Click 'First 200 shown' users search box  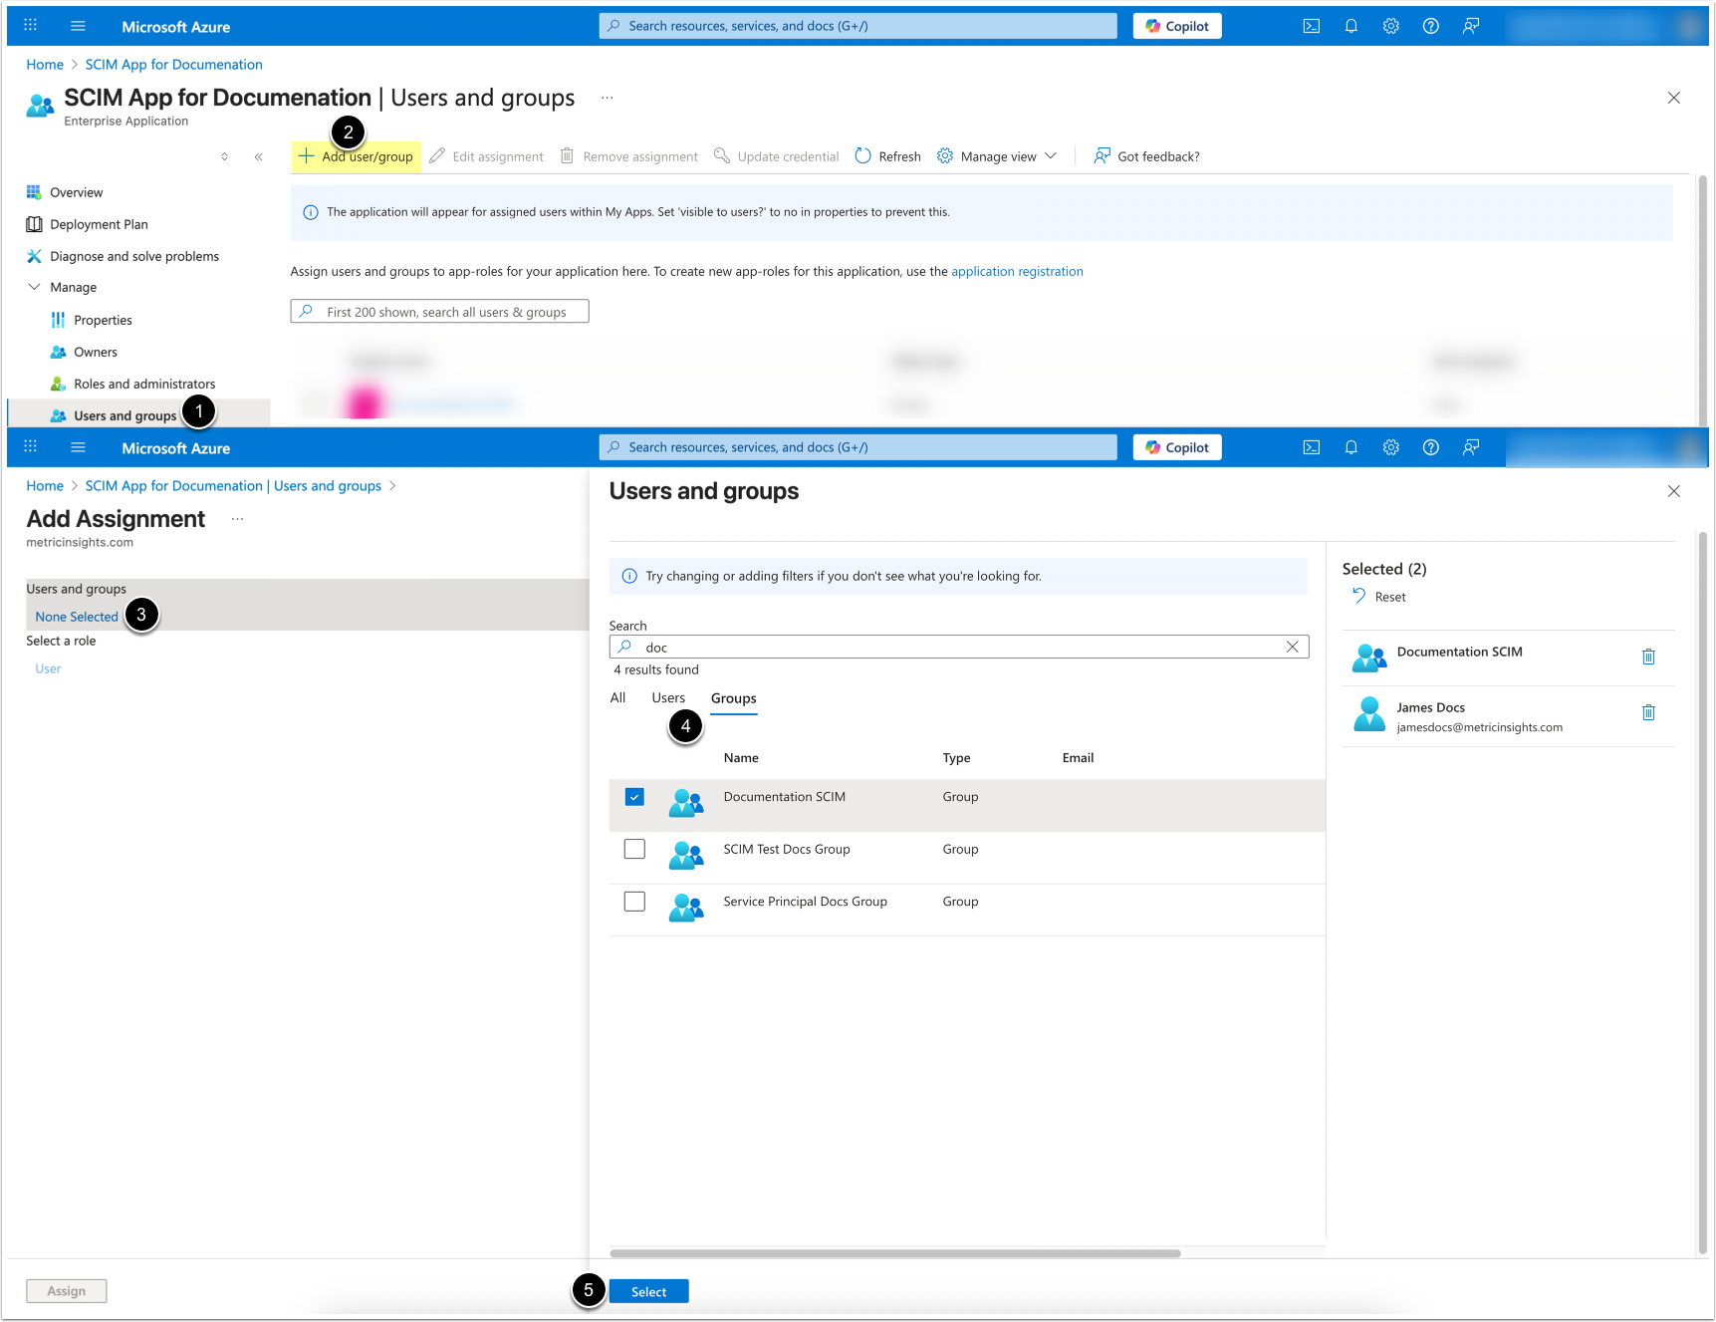pyautogui.click(x=439, y=312)
